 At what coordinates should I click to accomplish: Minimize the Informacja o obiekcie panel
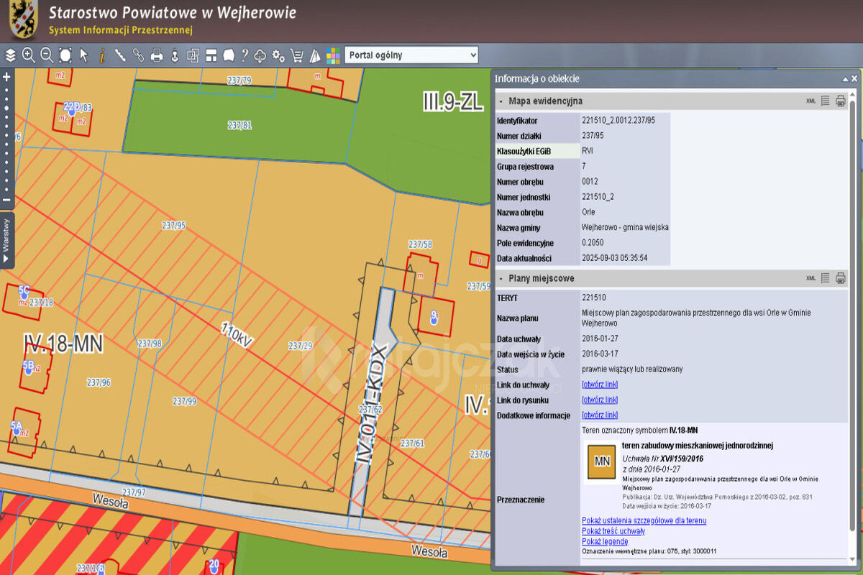click(x=844, y=79)
